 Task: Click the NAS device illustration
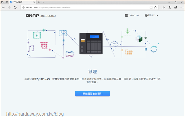tap(91, 44)
